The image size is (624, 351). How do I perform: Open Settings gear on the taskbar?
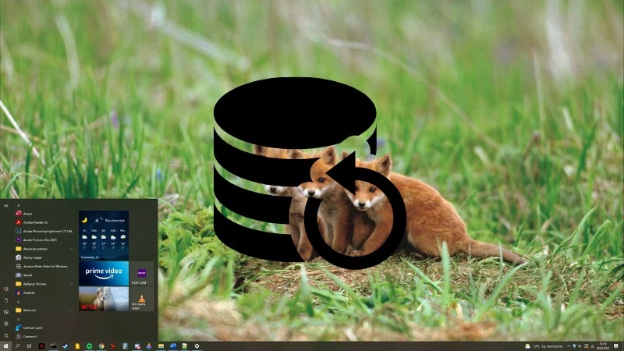(197, 346)
